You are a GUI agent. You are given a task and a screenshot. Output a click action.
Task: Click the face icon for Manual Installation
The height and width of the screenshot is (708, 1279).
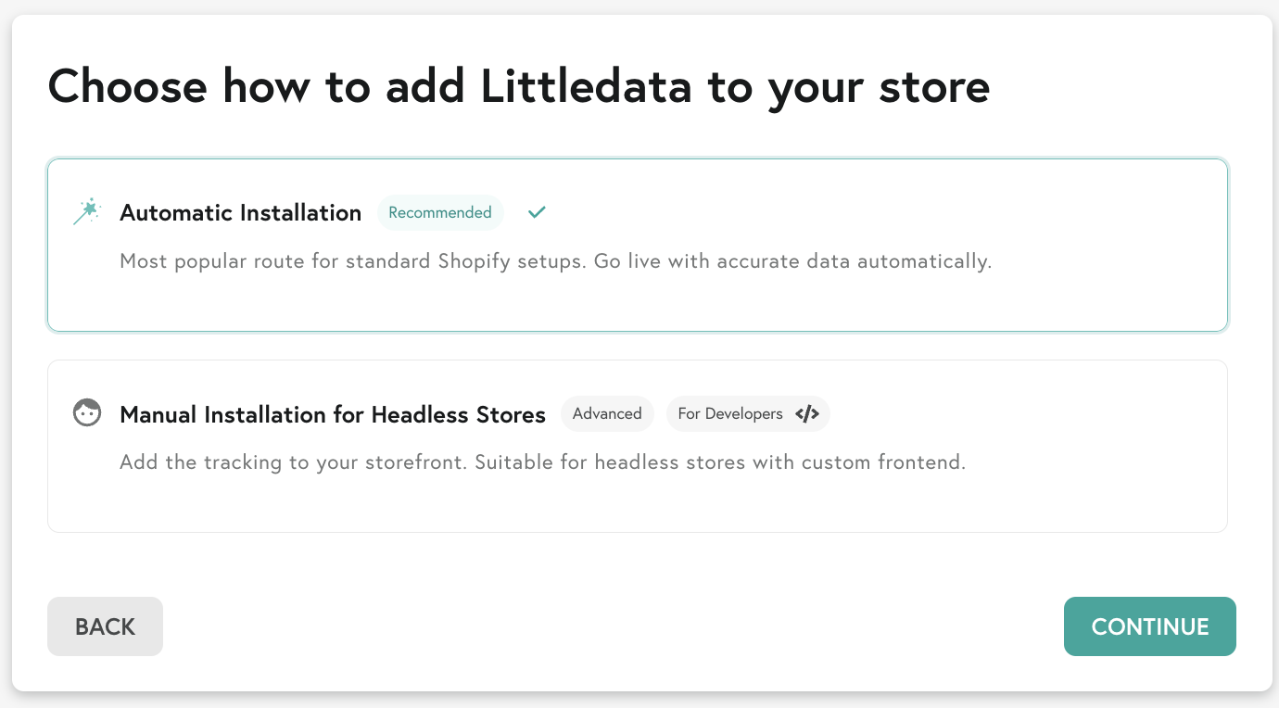(87, 413)
